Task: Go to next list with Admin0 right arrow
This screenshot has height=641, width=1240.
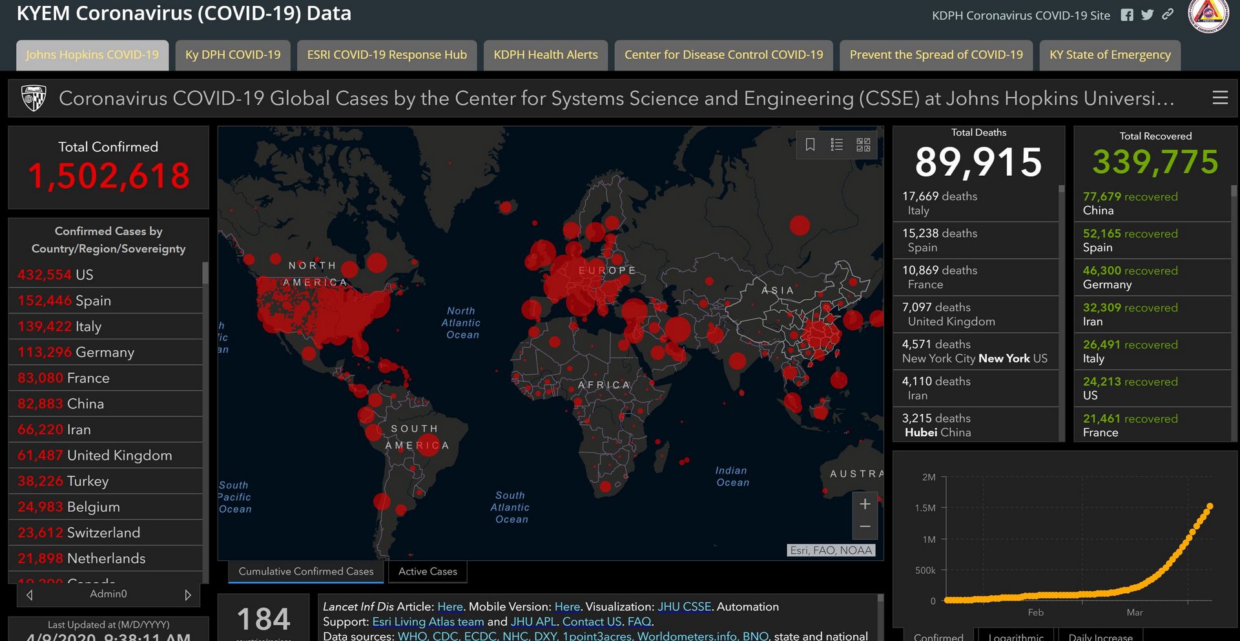Action: (x=188, y=594)
